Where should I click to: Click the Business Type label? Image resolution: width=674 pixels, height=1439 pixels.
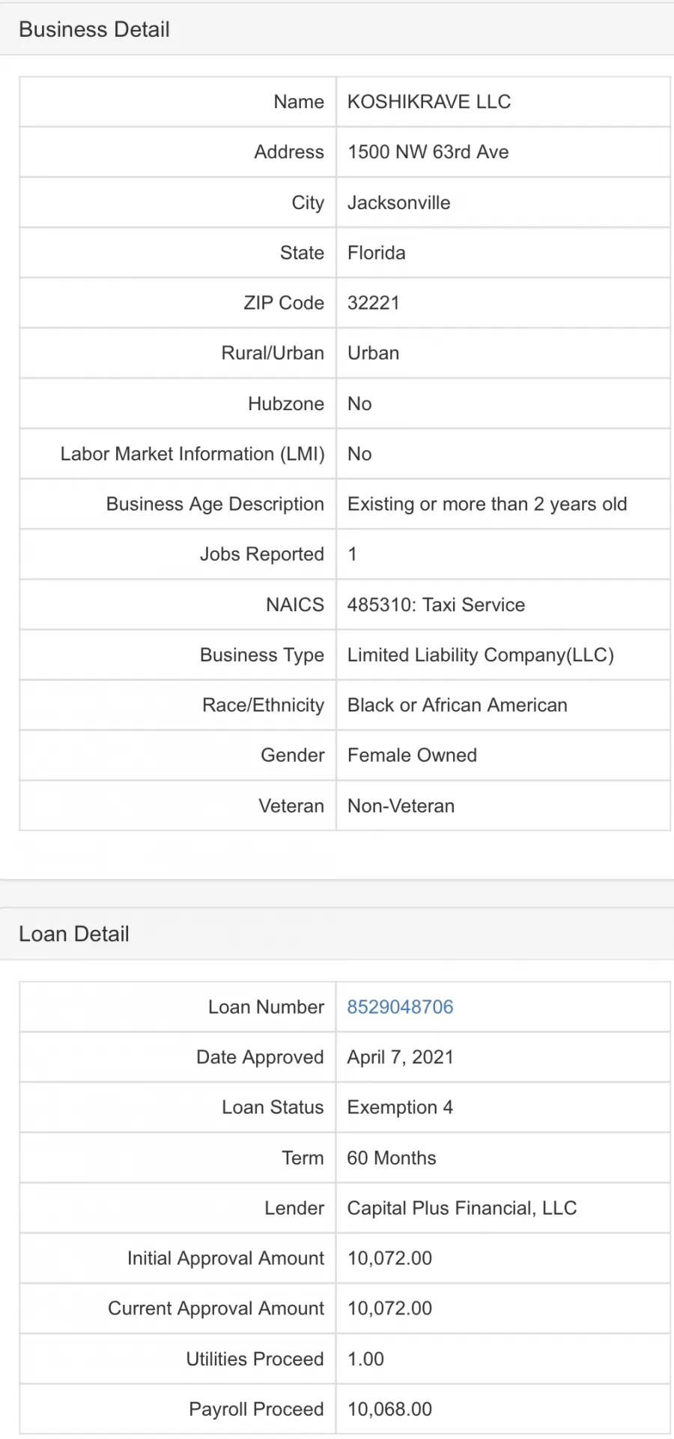click(x=262, y=655)
